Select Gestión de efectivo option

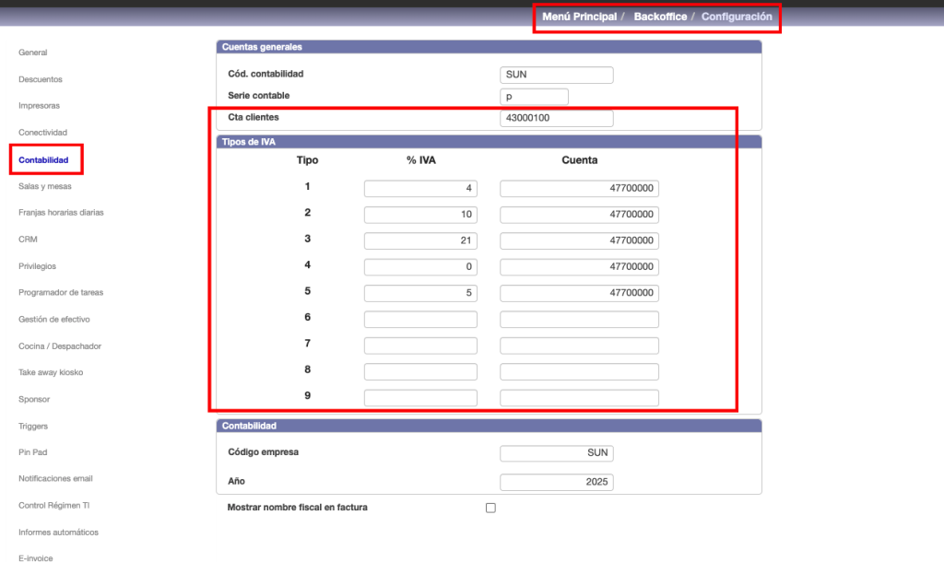click(56, 319)
